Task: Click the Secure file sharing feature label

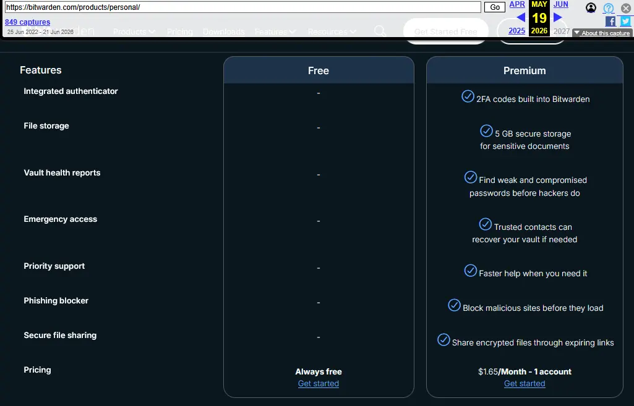Action: [x=60, y=336]
